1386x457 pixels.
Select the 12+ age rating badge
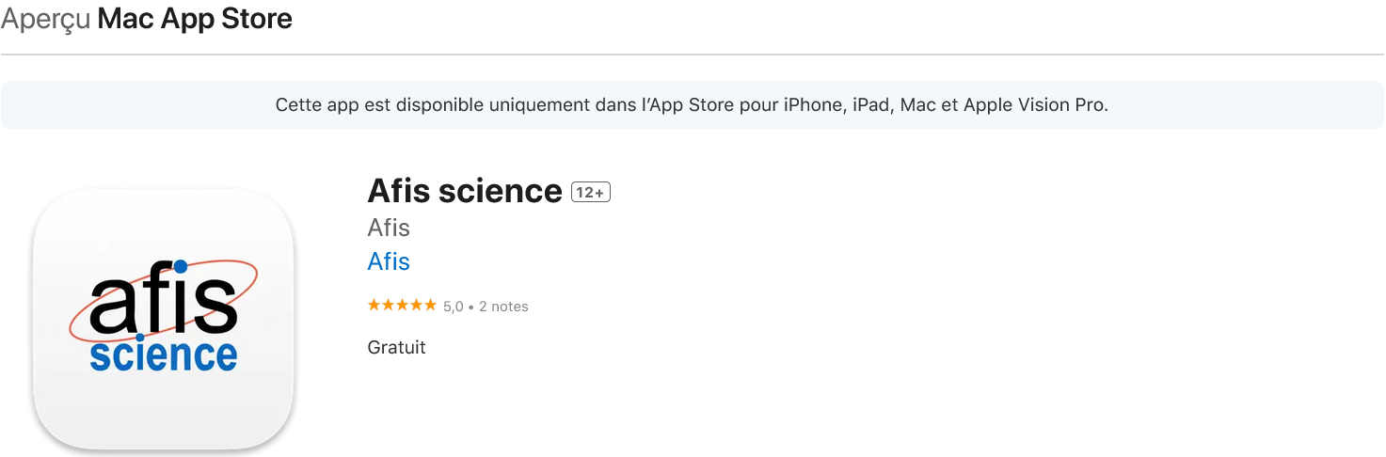[x=591, y=192]
